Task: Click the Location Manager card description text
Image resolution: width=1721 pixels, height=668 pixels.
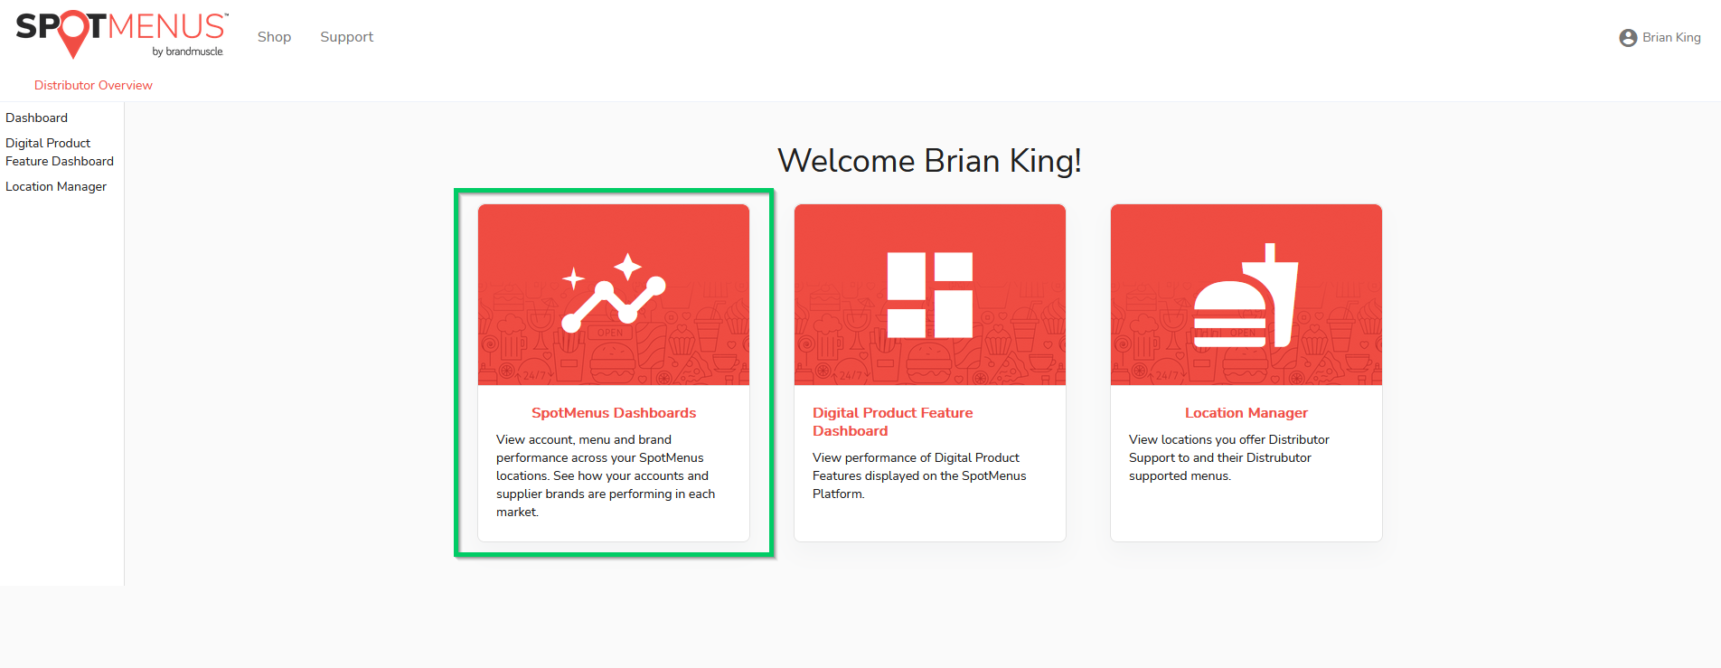Action: (x=1228, y=457)
